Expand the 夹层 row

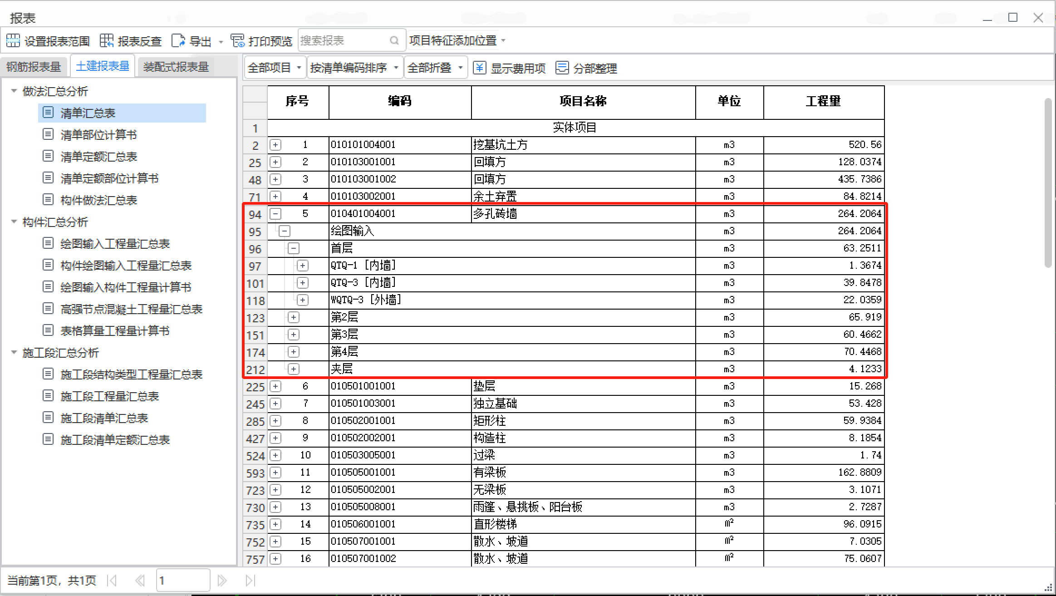pyautogui.click(x=294, y=369)
